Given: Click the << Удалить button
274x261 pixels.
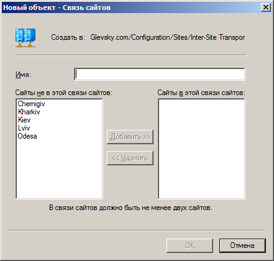Looking at the screenshot, I should coord(130,158).
